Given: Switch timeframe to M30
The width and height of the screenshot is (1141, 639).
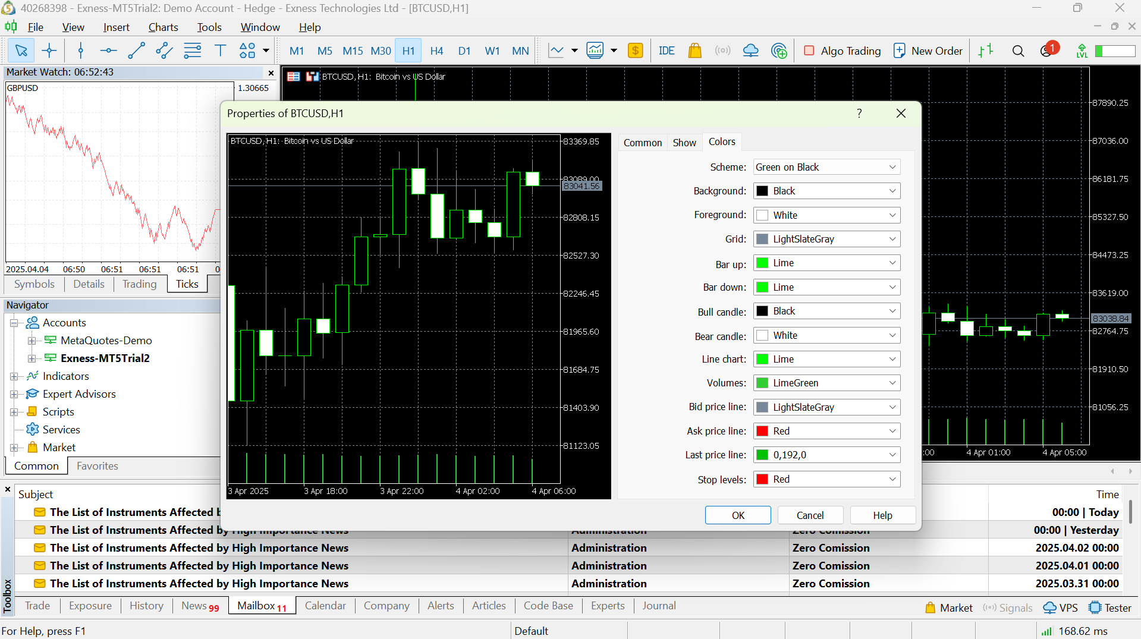Looking at the screenshot, I should point(381,51).
